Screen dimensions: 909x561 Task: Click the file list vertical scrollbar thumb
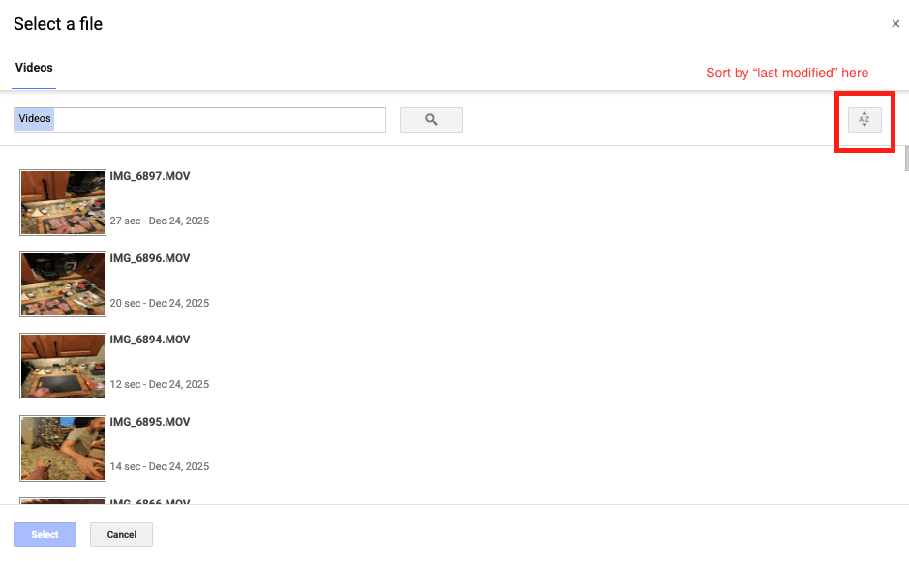pyautogui.click(x=907, y=159)
